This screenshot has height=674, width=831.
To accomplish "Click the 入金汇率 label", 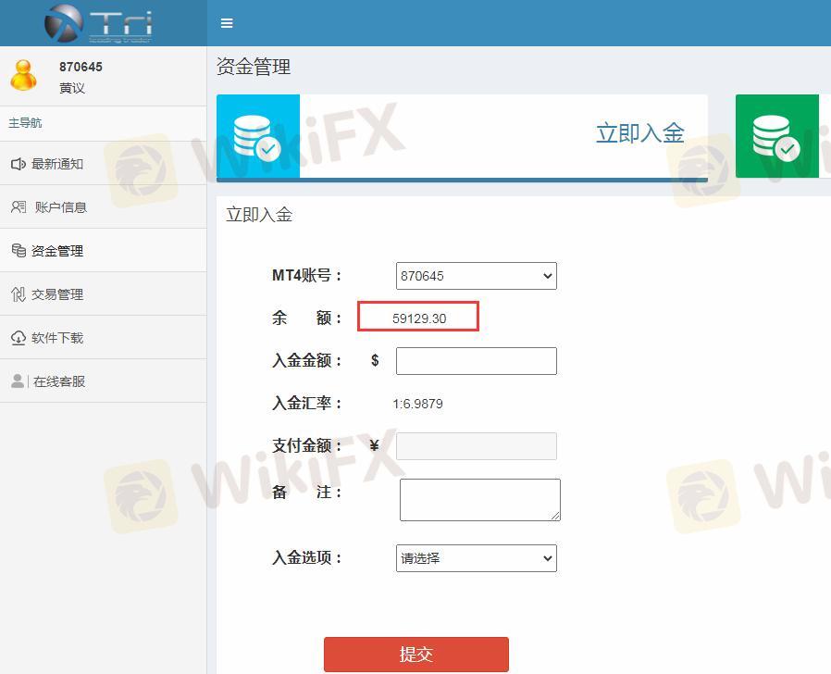I will (307, 403).
